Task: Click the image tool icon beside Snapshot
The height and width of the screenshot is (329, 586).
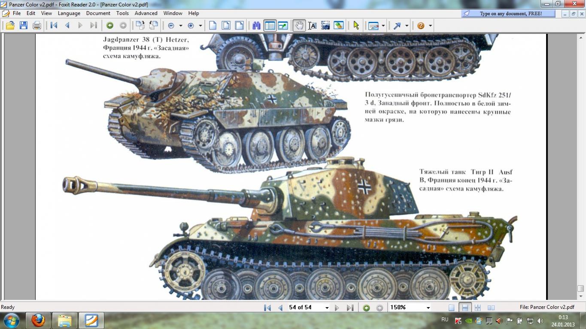Action: [339, 26]
